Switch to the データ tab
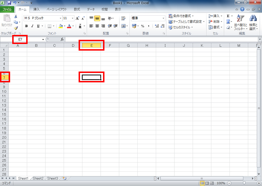 [x=91, y=9]
